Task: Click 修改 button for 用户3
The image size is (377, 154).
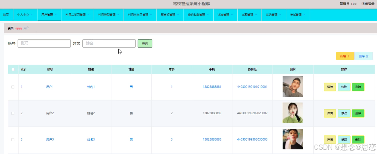Action: (344, 140)
